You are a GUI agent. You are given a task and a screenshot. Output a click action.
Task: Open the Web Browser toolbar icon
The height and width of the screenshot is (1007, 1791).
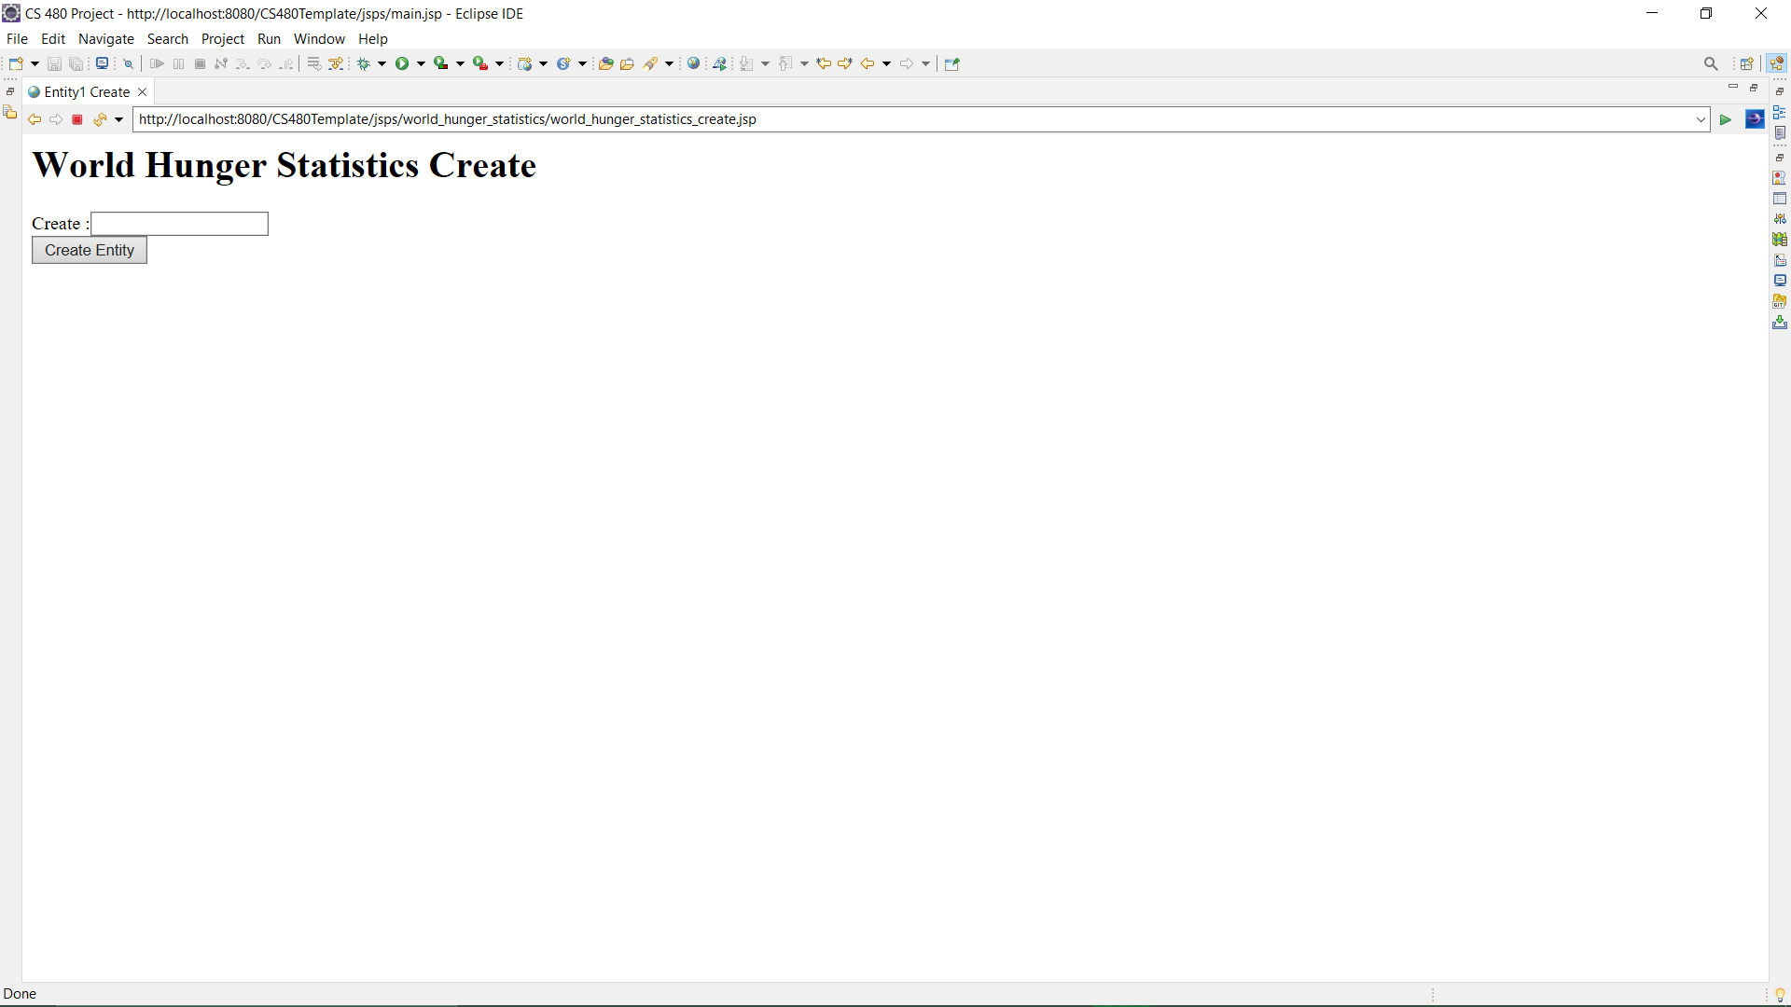[x=694, y=63]
